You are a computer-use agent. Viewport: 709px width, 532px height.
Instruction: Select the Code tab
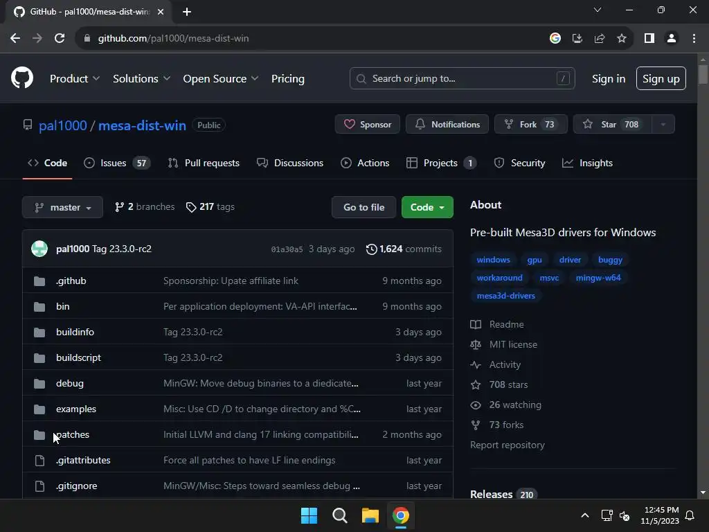coord(48,163)
